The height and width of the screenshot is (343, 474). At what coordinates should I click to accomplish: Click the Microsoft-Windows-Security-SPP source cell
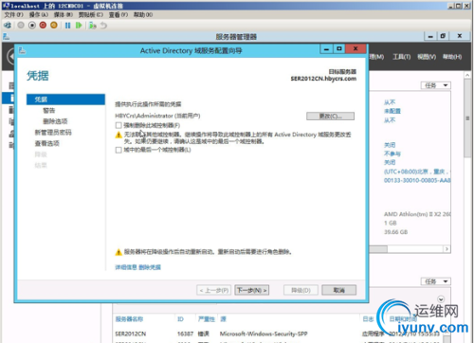264,334
